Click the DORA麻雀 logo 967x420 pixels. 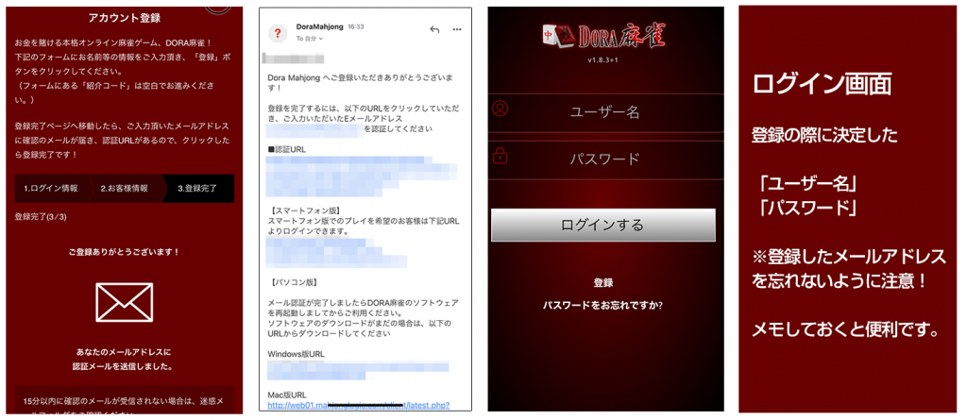(x=604, y=37)
